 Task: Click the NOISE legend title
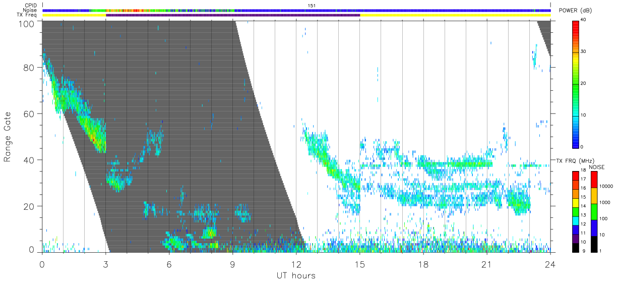597,167
